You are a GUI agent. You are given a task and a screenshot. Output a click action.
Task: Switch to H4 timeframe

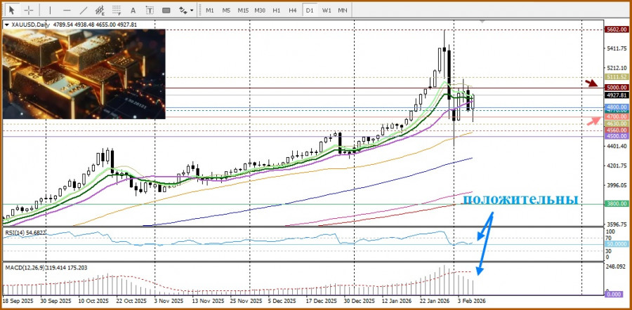pos(293,11)
